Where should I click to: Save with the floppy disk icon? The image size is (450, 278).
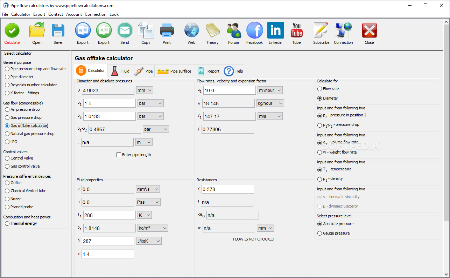click(x=58, y=31)
